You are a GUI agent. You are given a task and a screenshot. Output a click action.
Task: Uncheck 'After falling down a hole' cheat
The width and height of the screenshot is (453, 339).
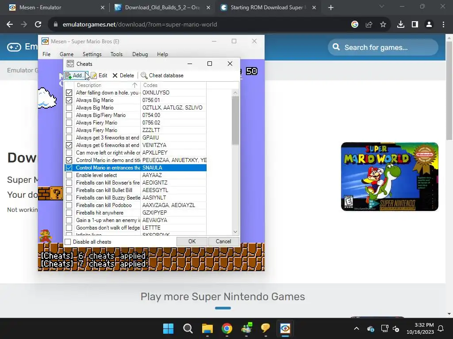69,93
